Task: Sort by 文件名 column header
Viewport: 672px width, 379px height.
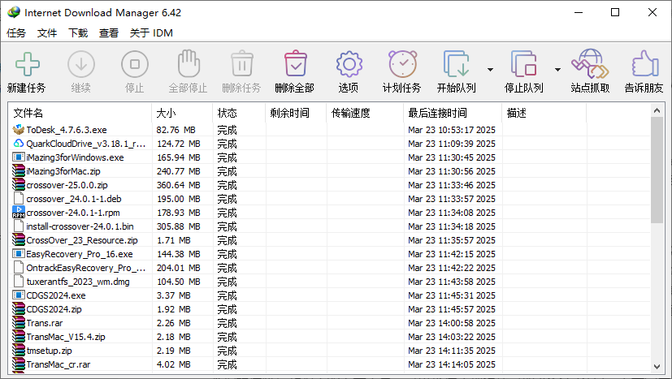Action: coord(80,113)
